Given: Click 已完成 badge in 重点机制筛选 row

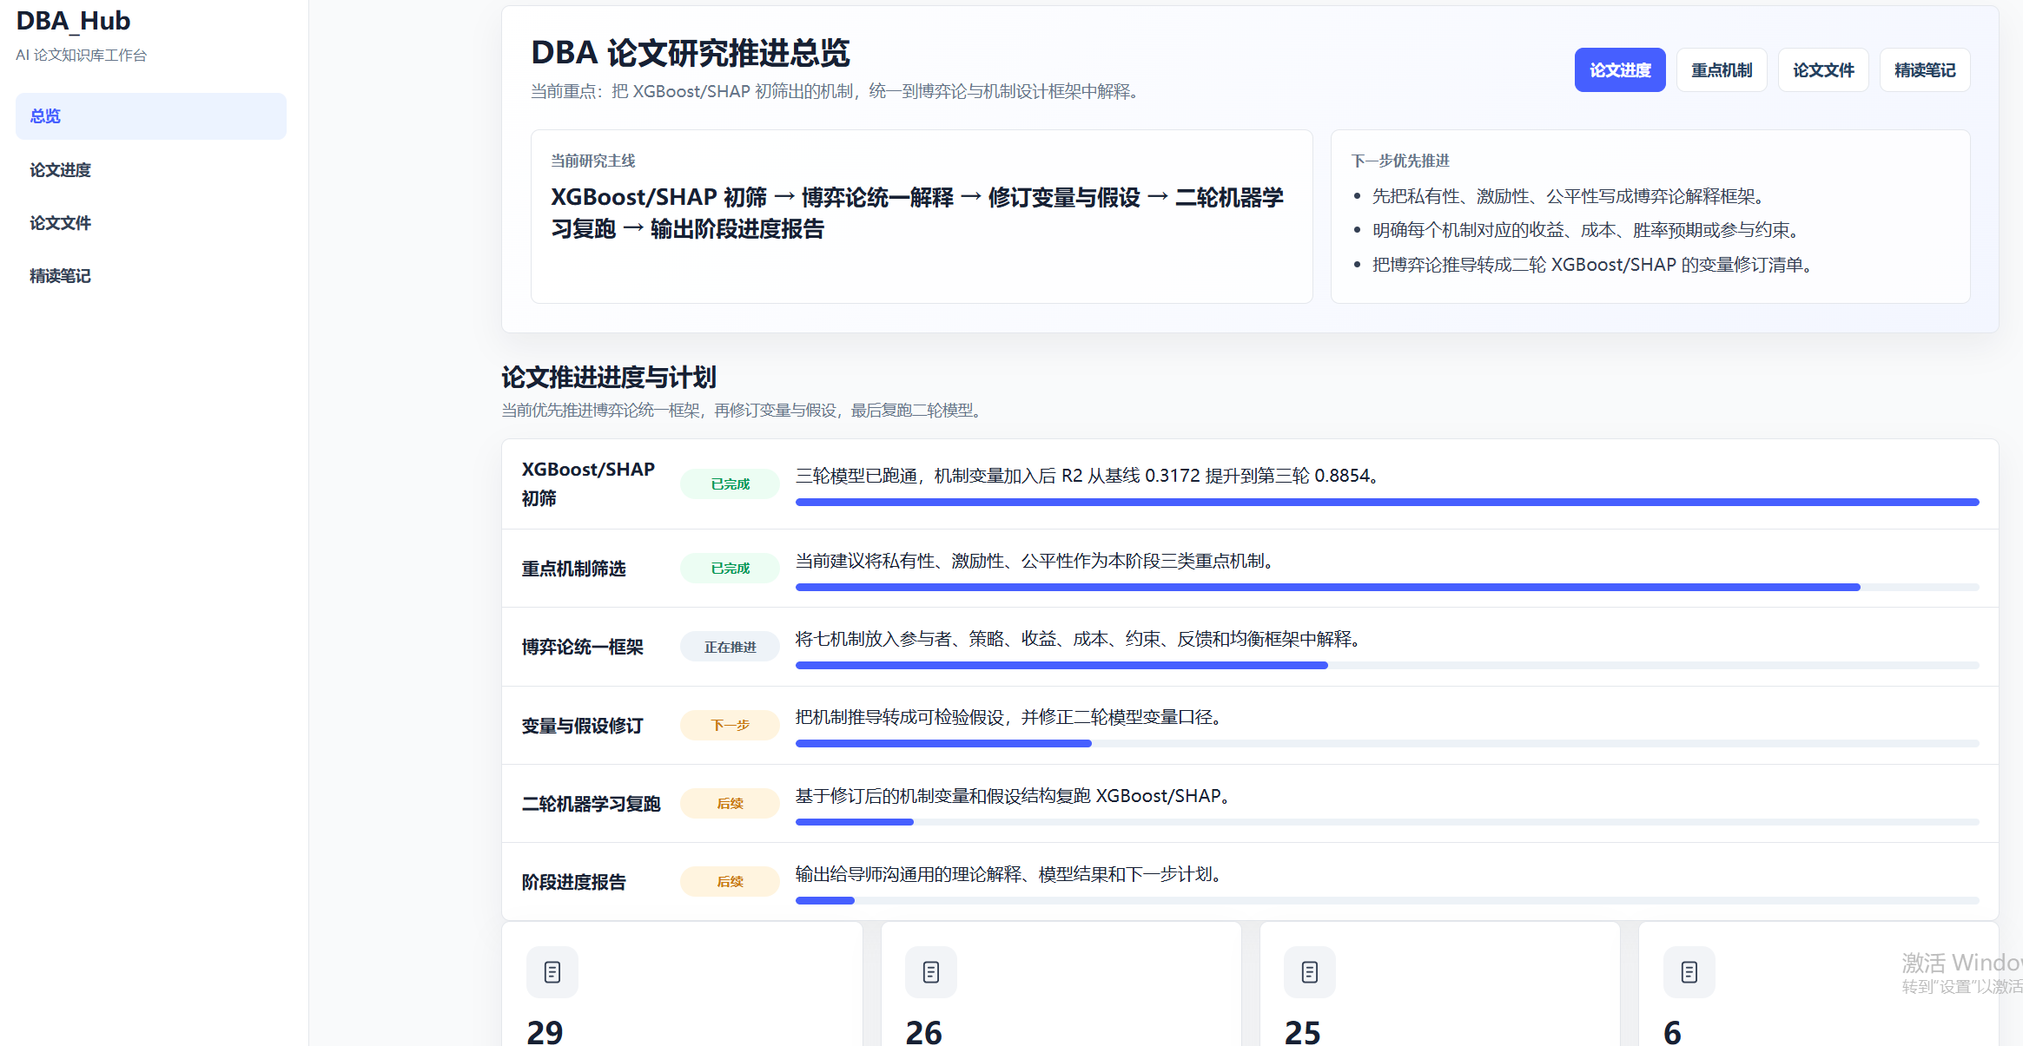Looking at the screenshot, I should point(730,569).
